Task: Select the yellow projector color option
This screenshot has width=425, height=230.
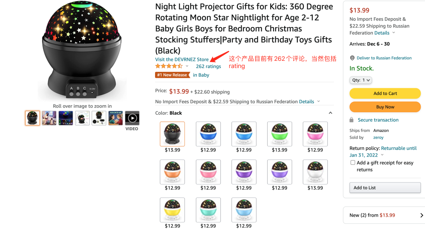Action: click(172, 210)
